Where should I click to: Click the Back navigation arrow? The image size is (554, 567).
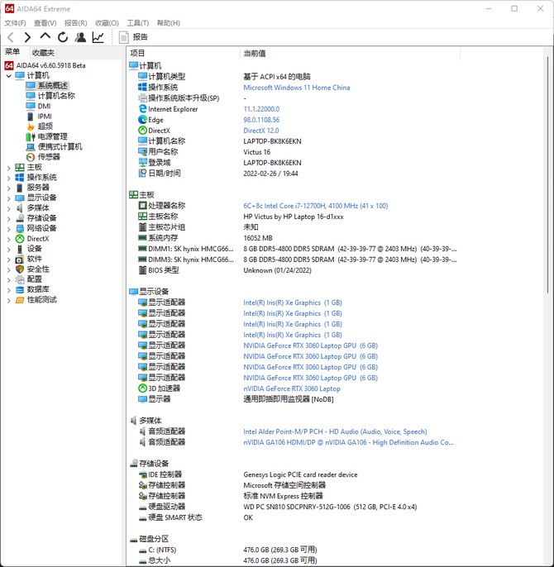pyautogui.click(x=11, y=37)
